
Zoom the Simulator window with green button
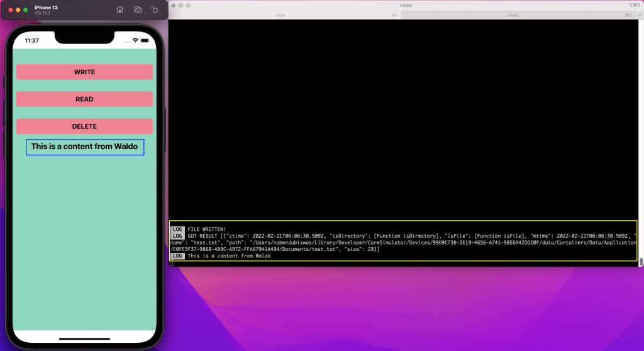tap(25, 10)
